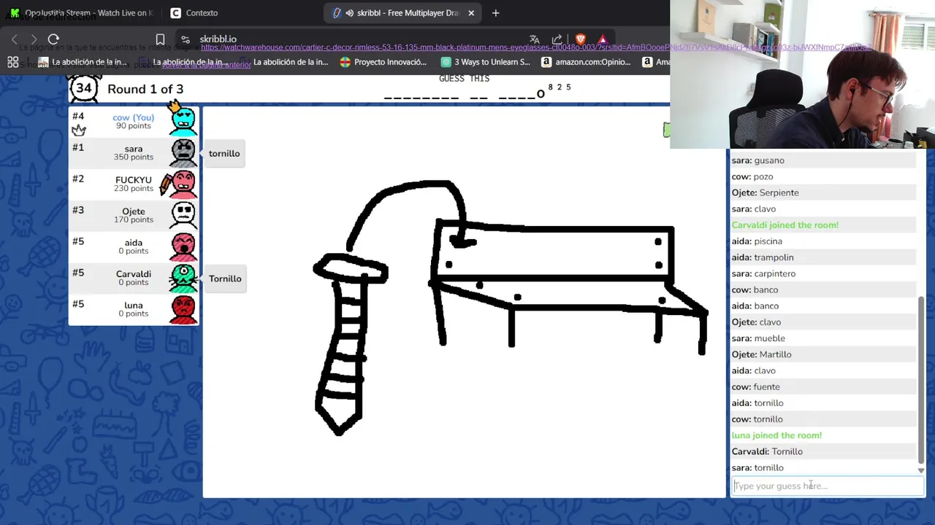
Task: Click the round timer clock icon
Action: (x=84, y=88)
